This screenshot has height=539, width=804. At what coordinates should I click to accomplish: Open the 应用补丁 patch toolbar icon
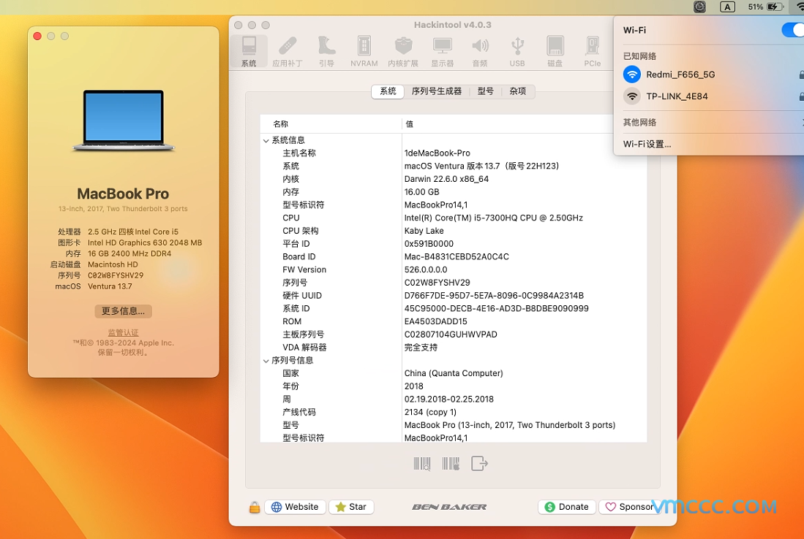pyautogui.click(x=287, y=51)
